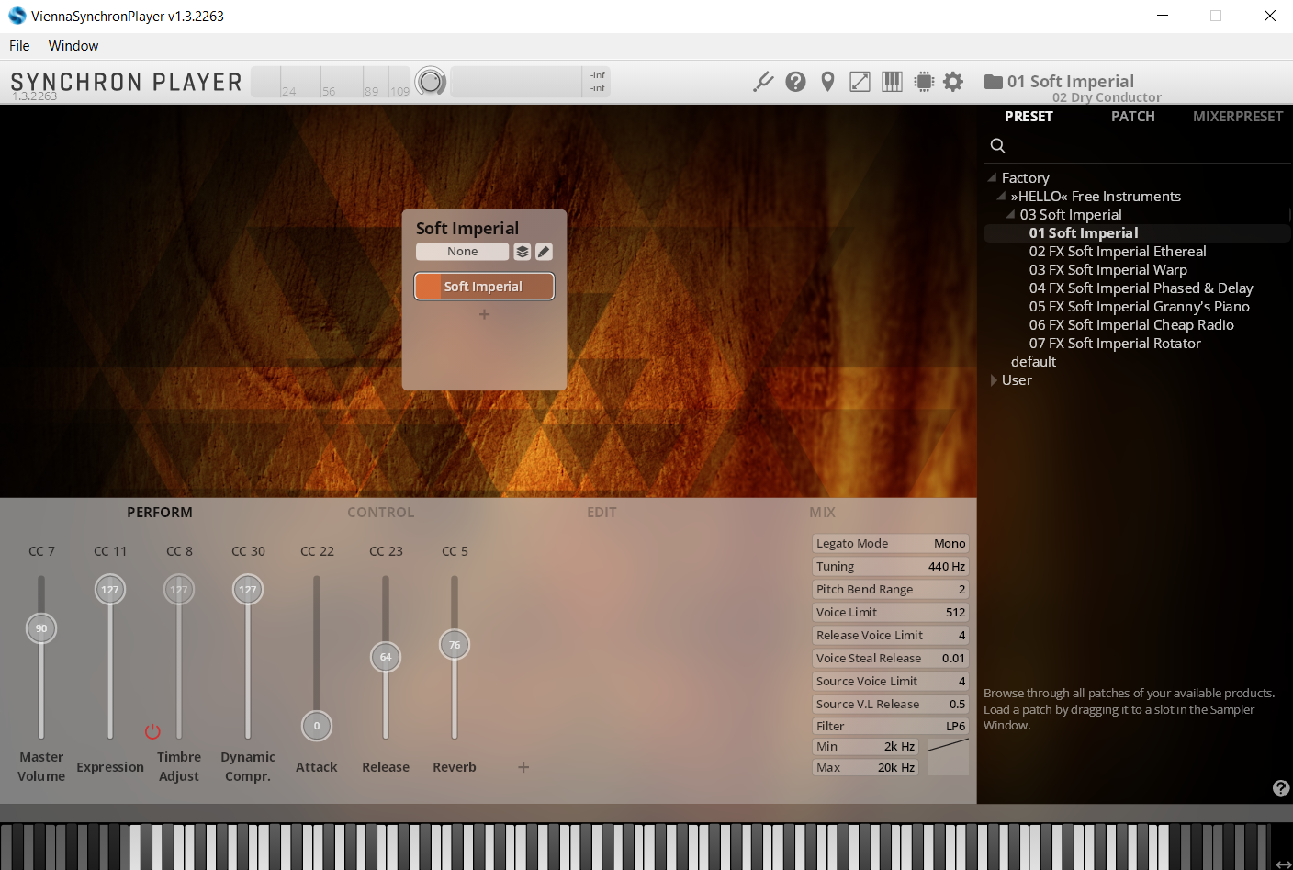Image resolution: width=1293 pixels, height=870 pixels.
Task: Click the location pin icon
Action: point(828,82)
